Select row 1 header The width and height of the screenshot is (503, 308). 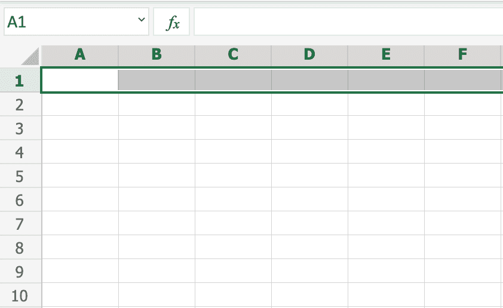[x=20, y=81]
